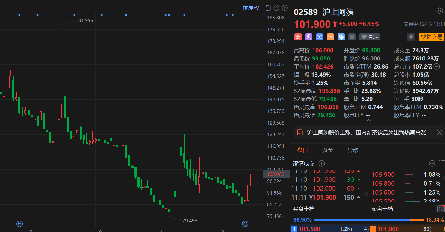This screenshot has width=445, height=232.
Task: Switch to the 资金 tab
Action: click(x=327, y=150)
